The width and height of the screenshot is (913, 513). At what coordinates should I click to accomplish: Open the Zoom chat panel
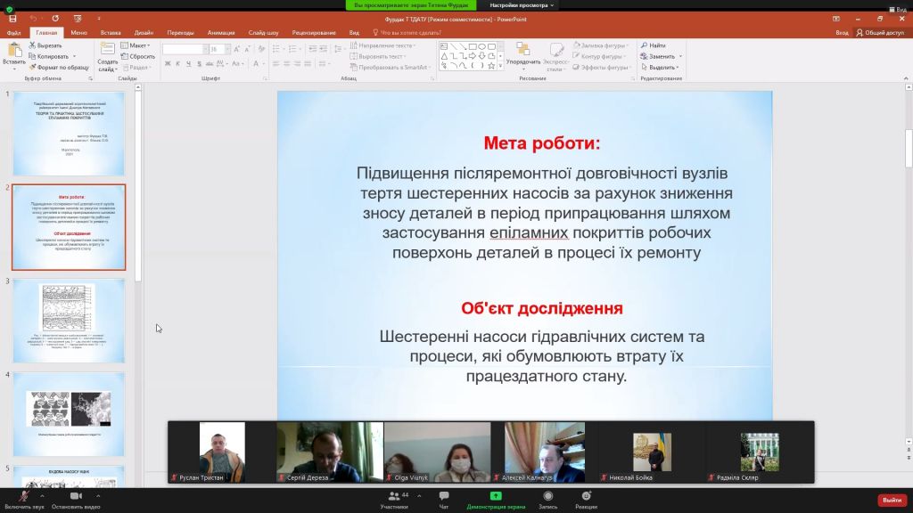pyautogui.click(x=443, y=497)
